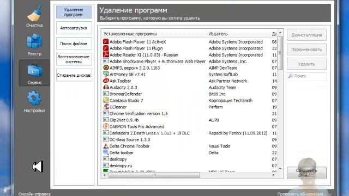Select the Audacity 2.0.3 icon

(x=106, y=87)
